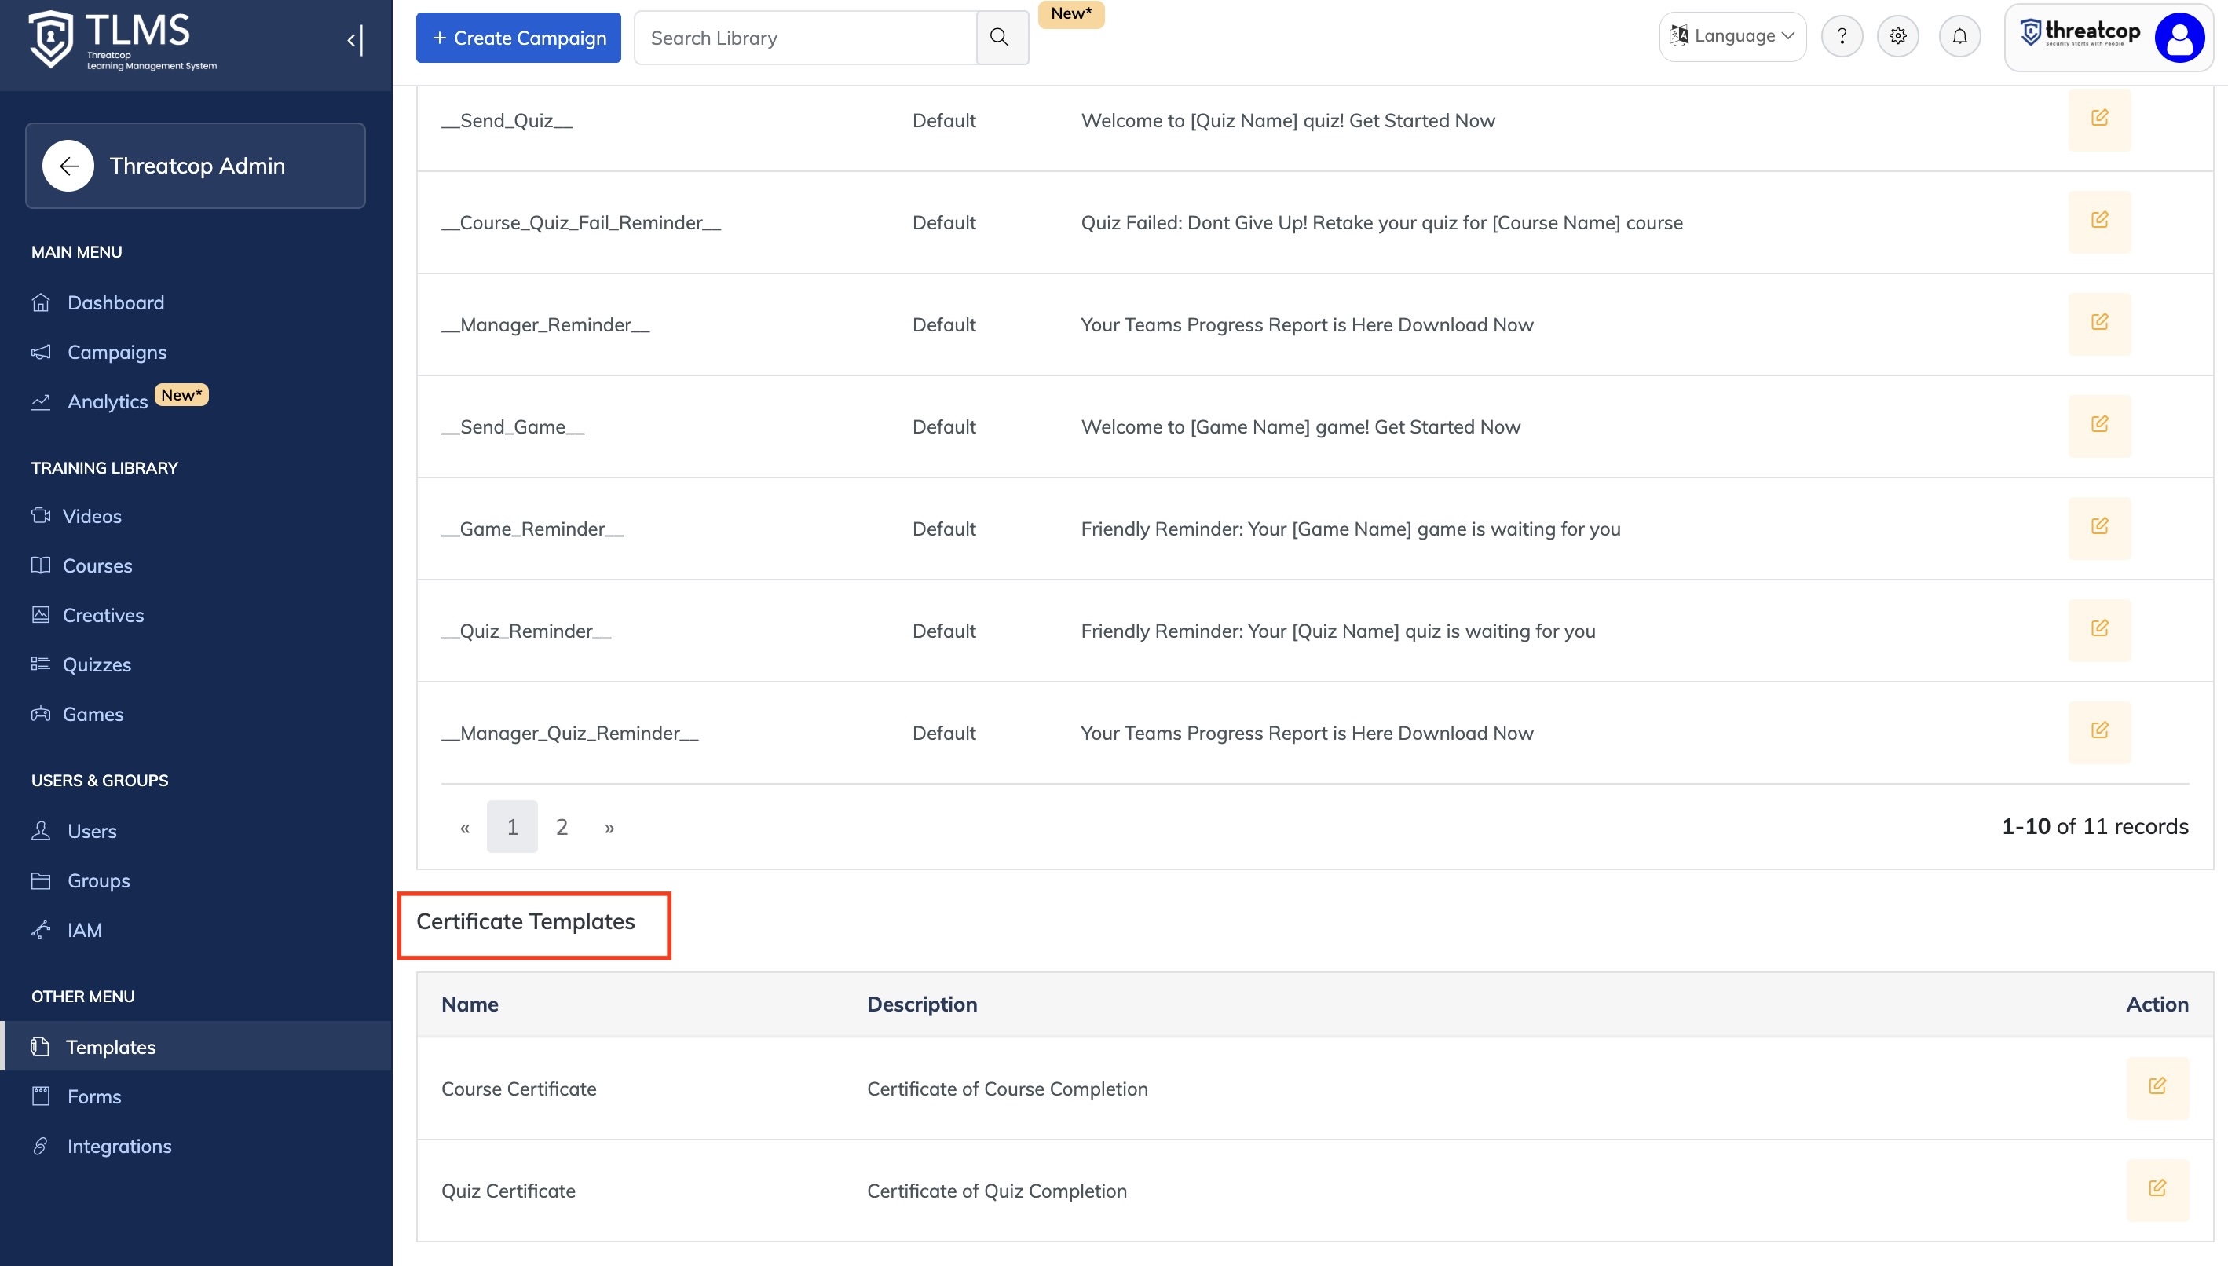Screen dimensions: 2228x1266
Task: Open the notifications bell
Action: click(1959, 36)
